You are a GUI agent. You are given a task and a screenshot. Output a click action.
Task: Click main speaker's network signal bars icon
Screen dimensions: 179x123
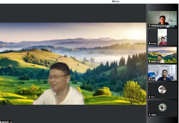pos(11,122)
